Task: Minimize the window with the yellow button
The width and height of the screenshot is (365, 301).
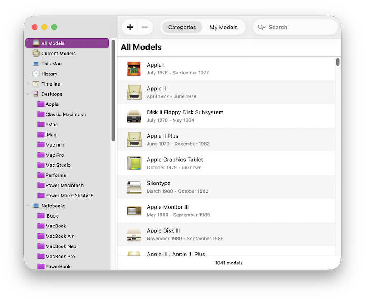Action: tap(44, 27)
